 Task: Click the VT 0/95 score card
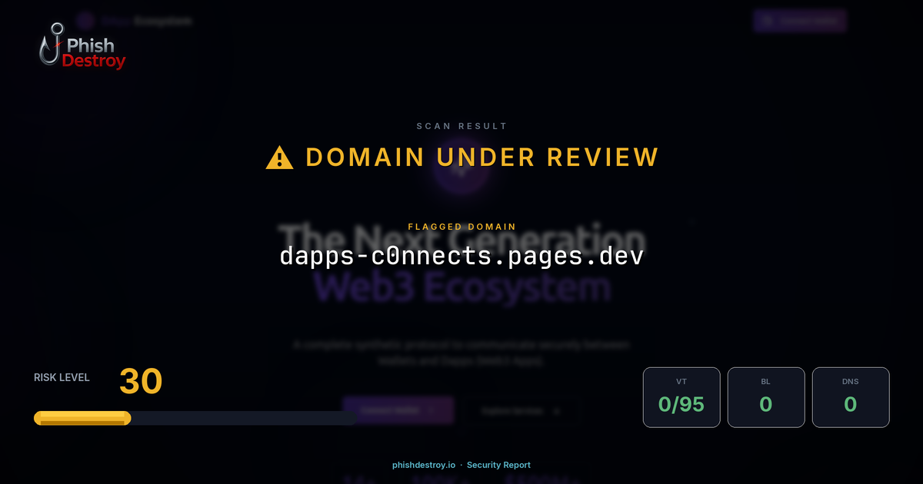pos(681,396)
